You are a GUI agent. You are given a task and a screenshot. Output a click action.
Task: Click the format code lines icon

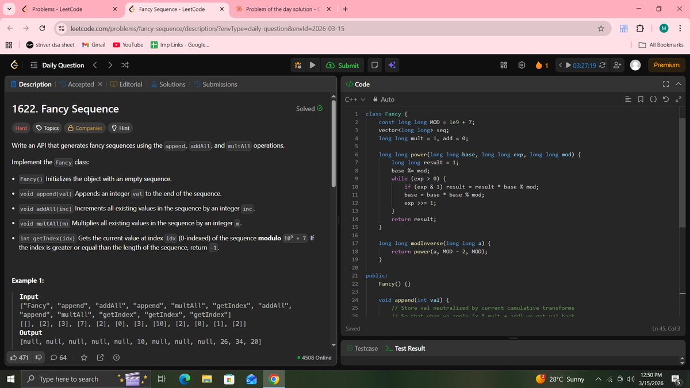click(628, 99)
